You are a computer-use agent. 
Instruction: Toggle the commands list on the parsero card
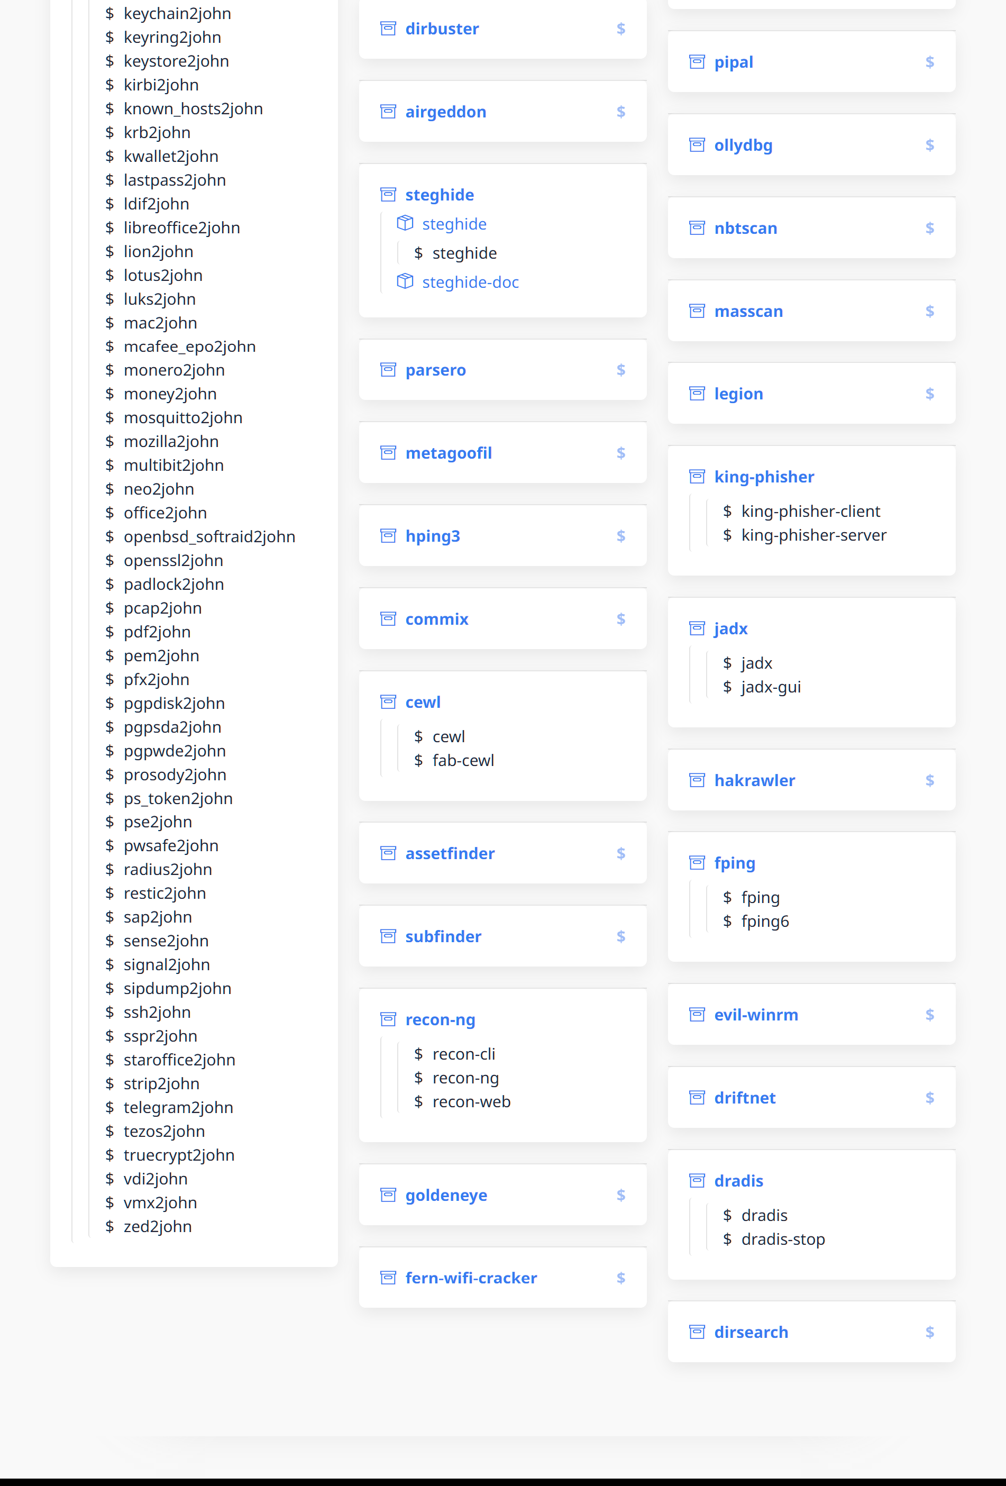point(620,370)
